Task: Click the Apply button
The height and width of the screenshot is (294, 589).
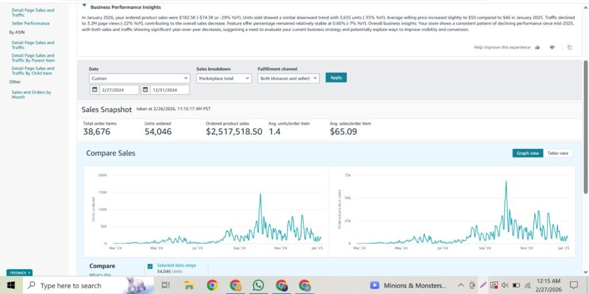Action: [x=336, y=78]
